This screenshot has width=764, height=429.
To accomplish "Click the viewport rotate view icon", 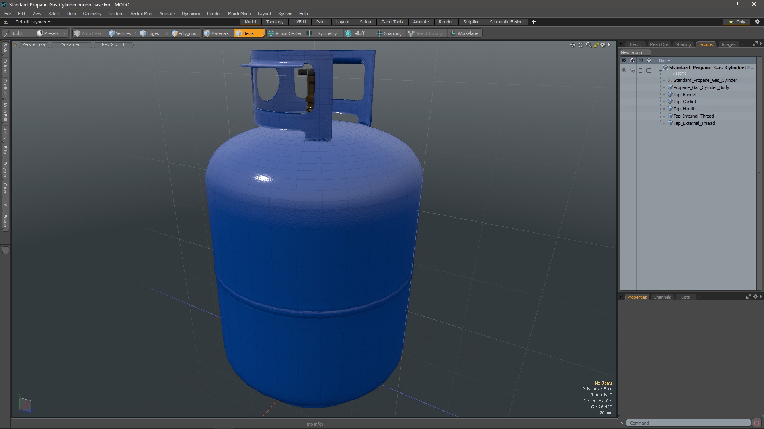I will coord(581,45).
